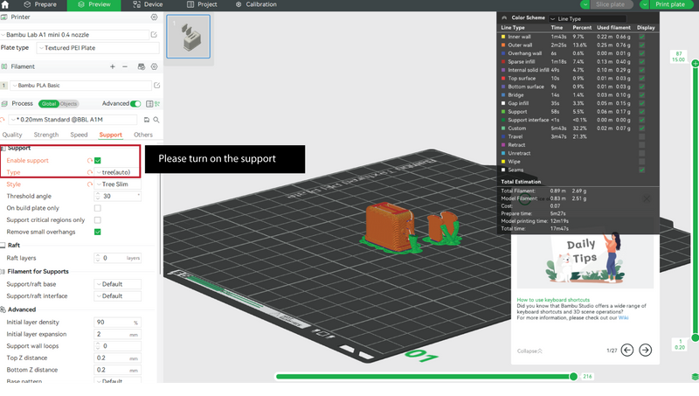This screenshot has height=396, width=699.
Task: Select Global process scope
Action: pyautogui.click(x=49, y=103)
